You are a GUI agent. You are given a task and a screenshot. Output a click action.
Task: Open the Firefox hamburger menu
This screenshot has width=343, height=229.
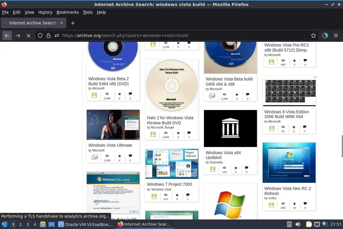(x=336, y=35)
